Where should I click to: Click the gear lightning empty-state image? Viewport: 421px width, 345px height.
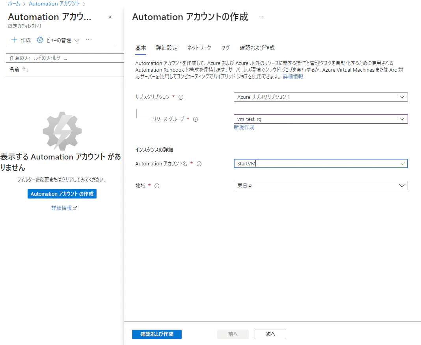[62, 131]
